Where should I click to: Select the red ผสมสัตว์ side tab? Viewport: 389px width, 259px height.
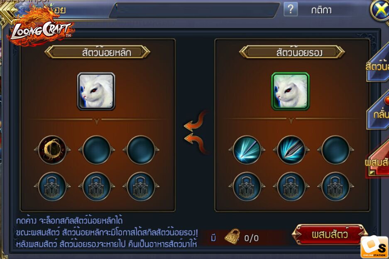point(377,161)
